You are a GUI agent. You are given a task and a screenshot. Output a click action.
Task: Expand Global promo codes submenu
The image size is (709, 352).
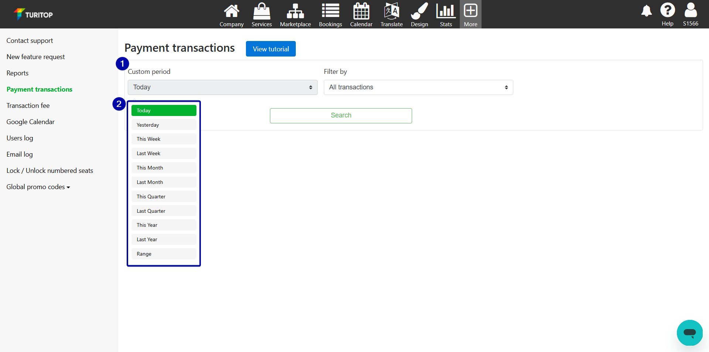click(38, 187)
